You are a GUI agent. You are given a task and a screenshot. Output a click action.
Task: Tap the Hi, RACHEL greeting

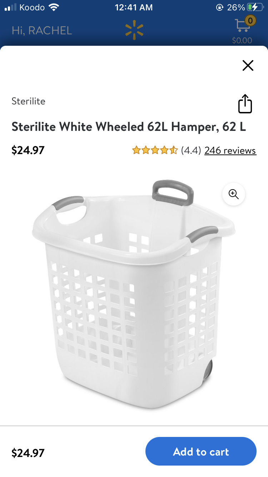pyautogui.click(x=42, y=30)
